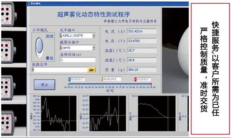Select the 测试 mode label
The height and width of the screenshot is (138, 231).
[50, 36]
